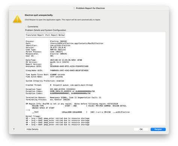Select the 'Electron quit unexpectedly.' heading
This screenshot has width=178, height=146.
[x=39, y=15]
